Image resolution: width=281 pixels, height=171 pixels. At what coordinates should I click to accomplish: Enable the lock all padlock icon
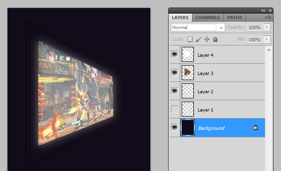215,39
